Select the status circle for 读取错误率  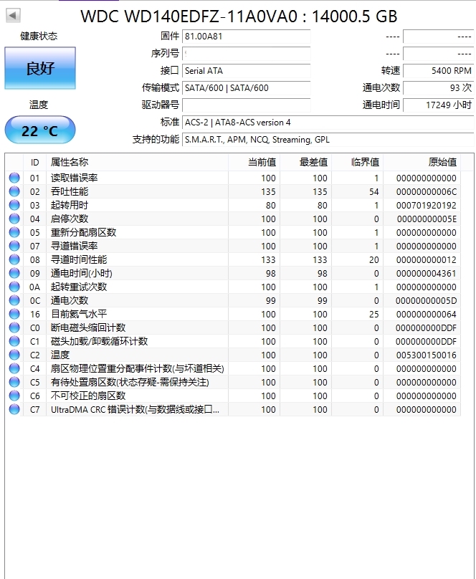tap(14, 178)
